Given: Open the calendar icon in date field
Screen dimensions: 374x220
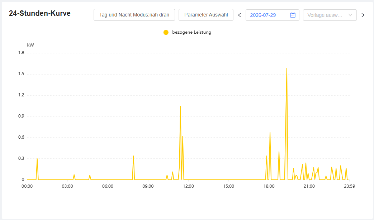Looking at the screenshot, I should click(x=293, y=15).
